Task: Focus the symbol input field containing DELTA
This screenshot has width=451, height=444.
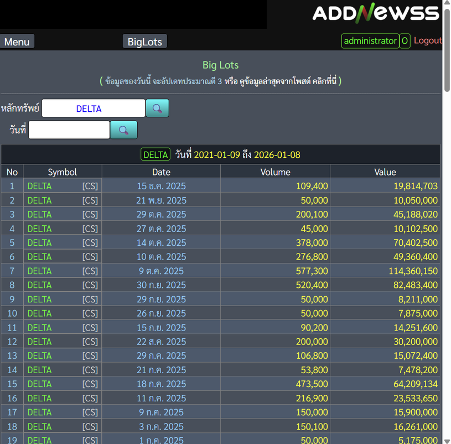Action: [93, 109]
